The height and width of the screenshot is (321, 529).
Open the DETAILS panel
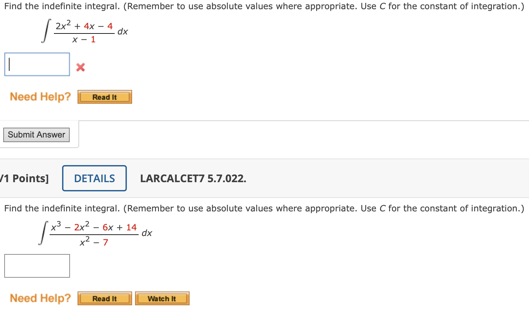point(94,178)
